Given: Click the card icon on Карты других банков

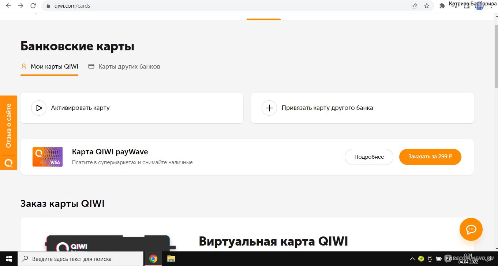Looking at the screenshot, I should tap(91, 66).
